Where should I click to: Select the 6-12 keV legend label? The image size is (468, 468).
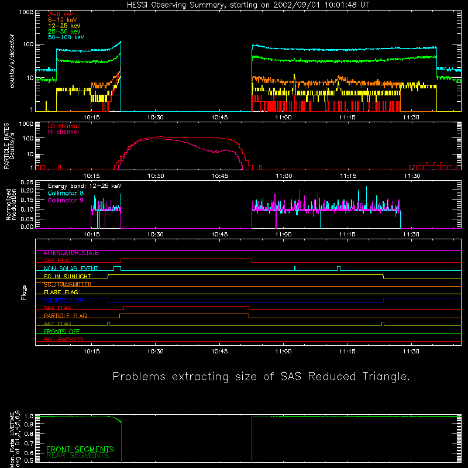(63, 20)
